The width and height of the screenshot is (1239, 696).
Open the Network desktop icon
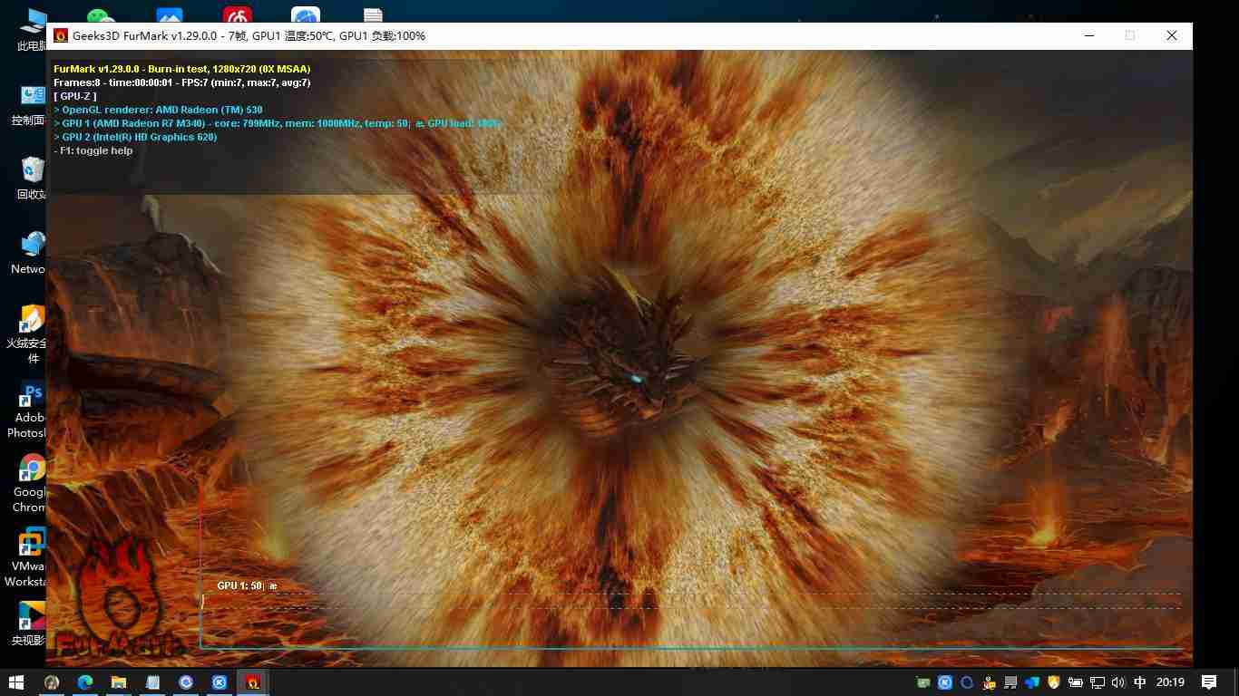[29, 253]
